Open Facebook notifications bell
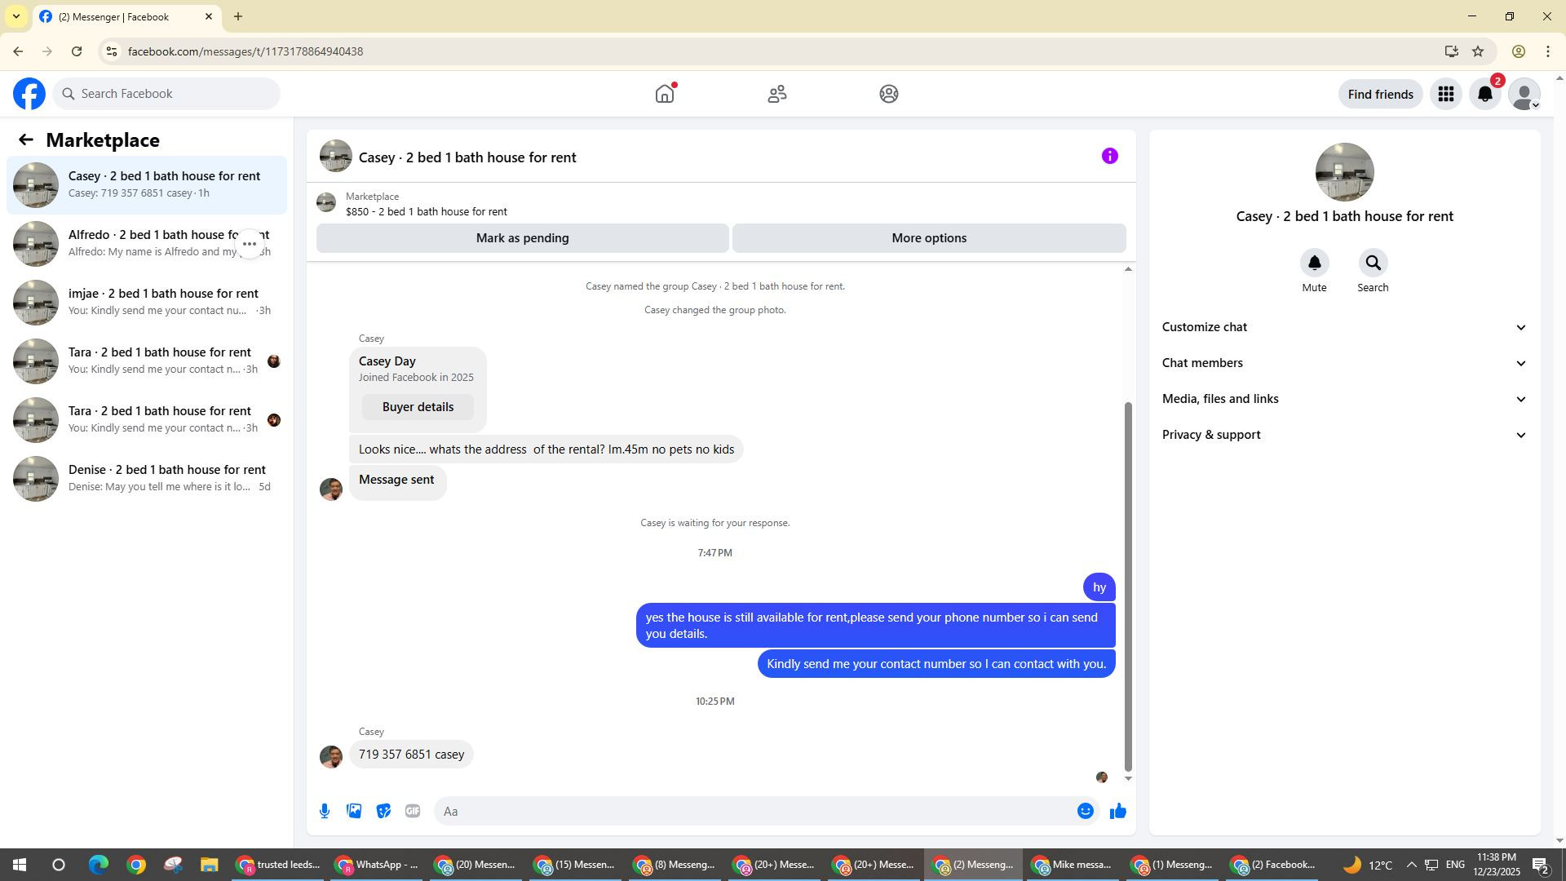The image size is (1566, 881). 1485,95
